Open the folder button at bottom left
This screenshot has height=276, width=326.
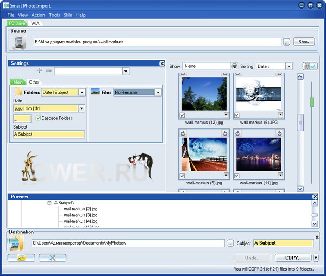coord(22,258)
